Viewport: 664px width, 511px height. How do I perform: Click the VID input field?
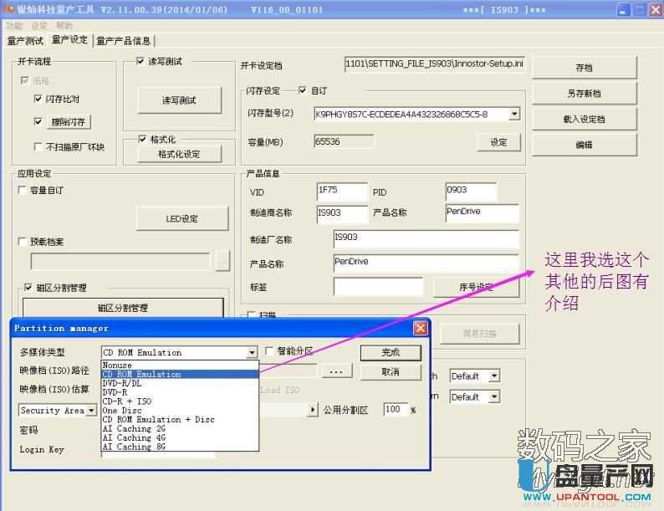(341, 192)
